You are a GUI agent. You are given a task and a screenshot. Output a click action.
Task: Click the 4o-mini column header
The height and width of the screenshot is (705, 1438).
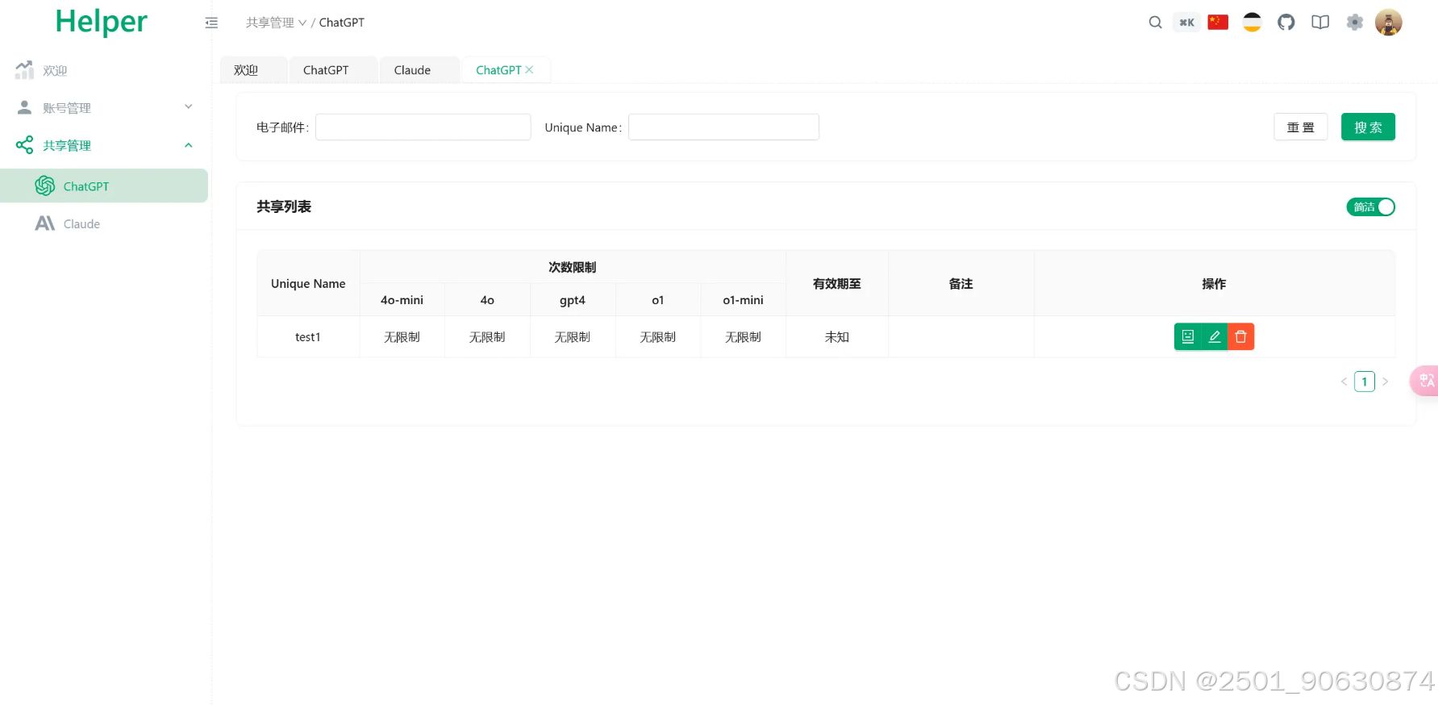pos(402,300)
